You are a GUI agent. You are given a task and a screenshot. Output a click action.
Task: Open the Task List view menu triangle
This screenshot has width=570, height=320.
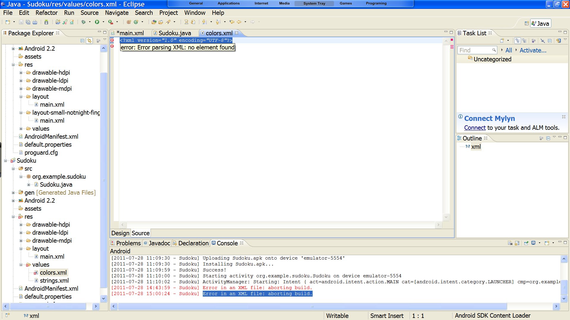[565, 40]
